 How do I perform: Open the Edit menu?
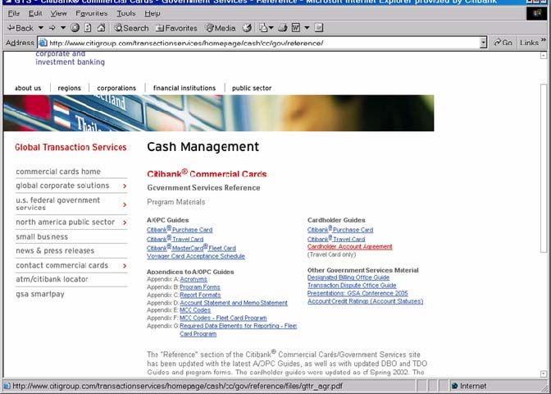[x=35, y=14]
